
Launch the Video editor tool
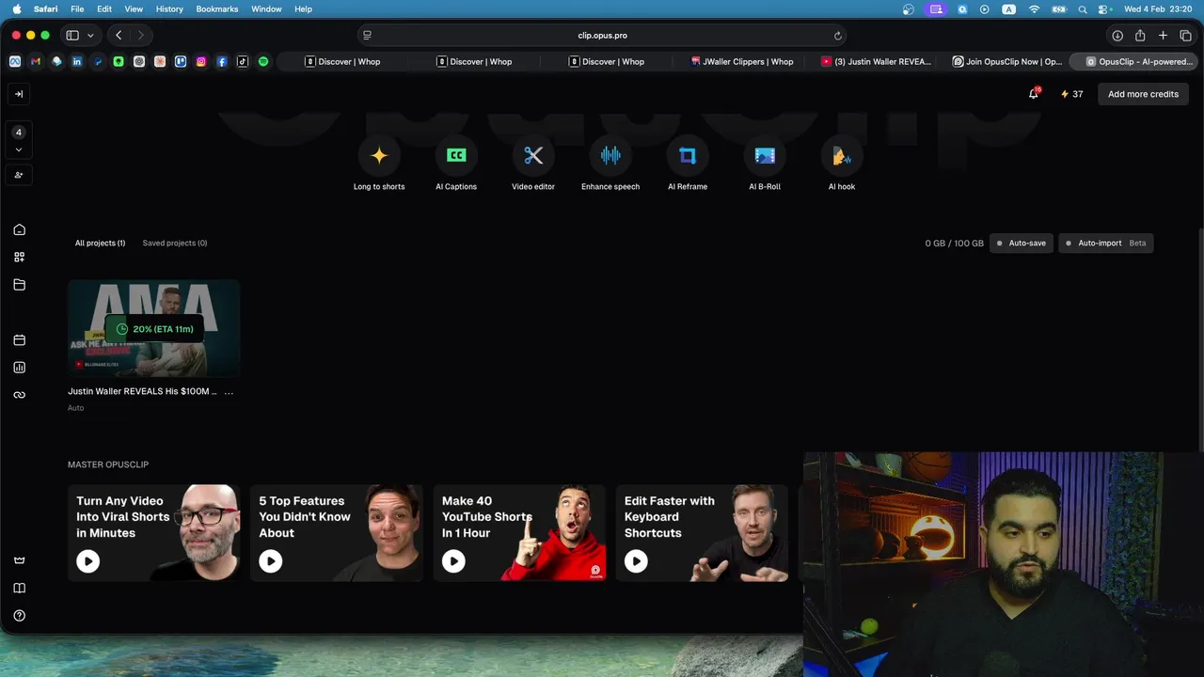pyautogui.click(x=533, y=156)
